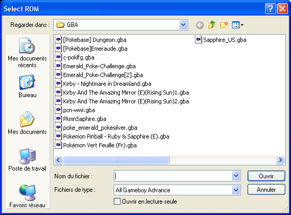This screenshot has width=291, height=215.
Task: Click the scrollbar right arrow
Action: coord(280,160)
